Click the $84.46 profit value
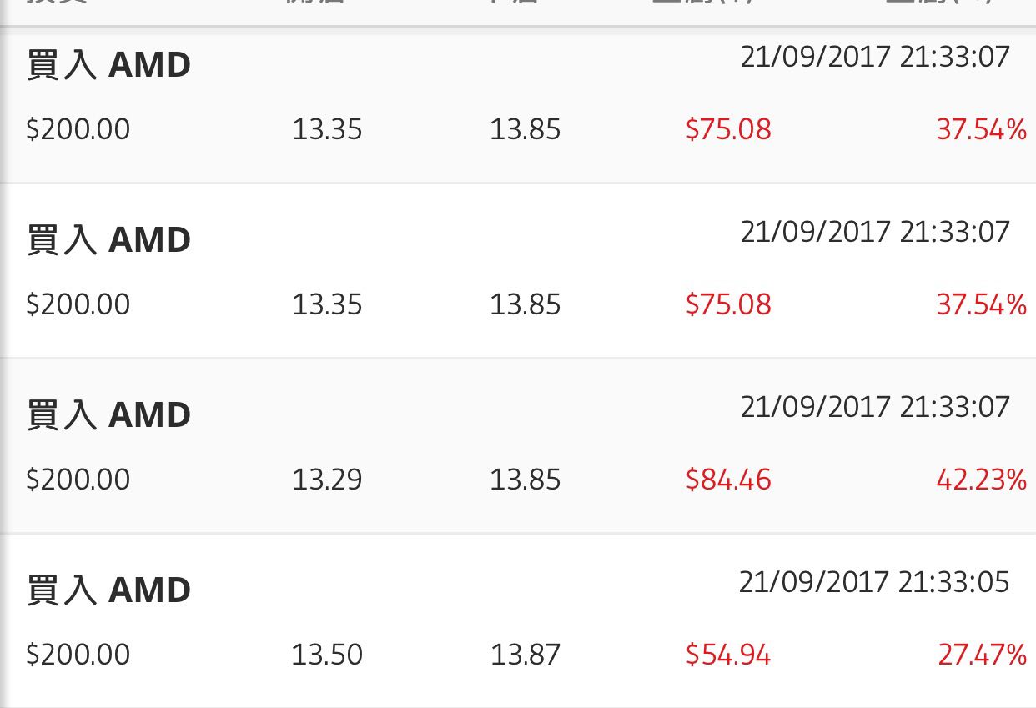 click(728, 480)
